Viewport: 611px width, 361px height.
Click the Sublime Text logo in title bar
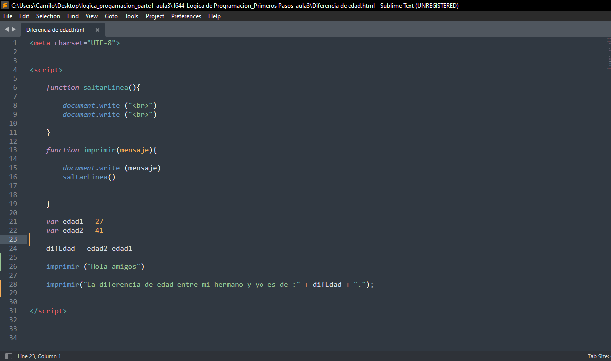point(5,5)
